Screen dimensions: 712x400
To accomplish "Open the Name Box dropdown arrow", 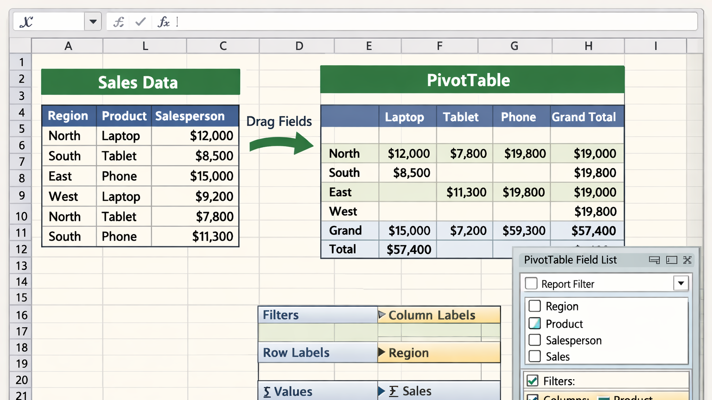I will (92, 21).
